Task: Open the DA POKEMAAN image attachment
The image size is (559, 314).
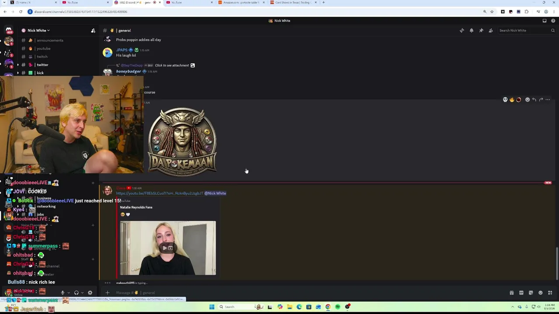Action: pyautogui.click(x=182, y=141)
